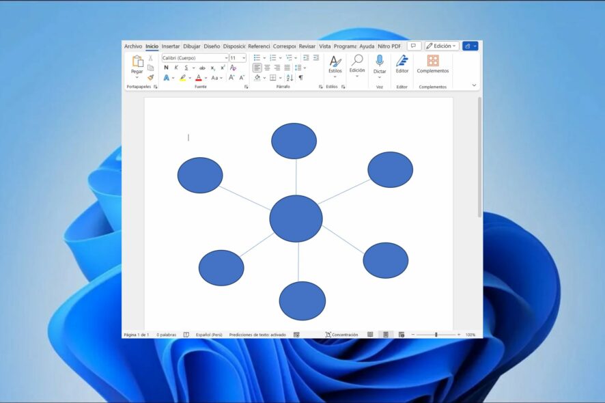Click the zoom in plus icon
The width and height of the screenshot is (605, 403).
tap(459, 335)
